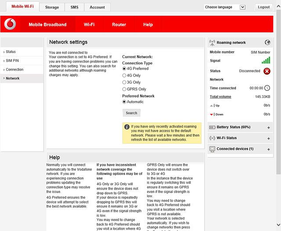The image size is (281, 231).
Task: Click the '00:00:00' time connected value
Action: (x=256, y=88)
